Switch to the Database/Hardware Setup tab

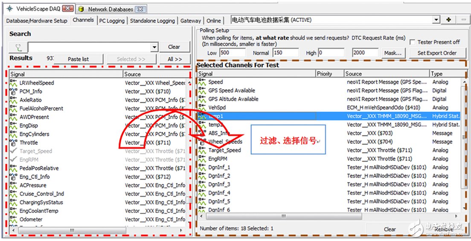(x=37, y=21)
